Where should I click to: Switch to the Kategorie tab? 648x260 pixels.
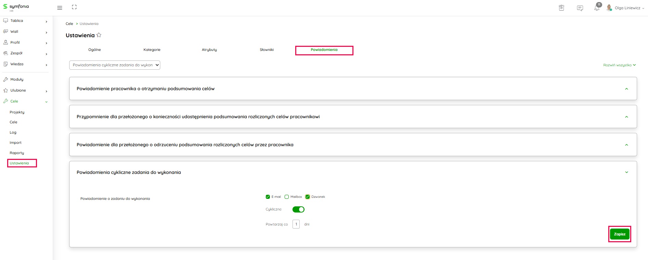(x=152, y=50)
